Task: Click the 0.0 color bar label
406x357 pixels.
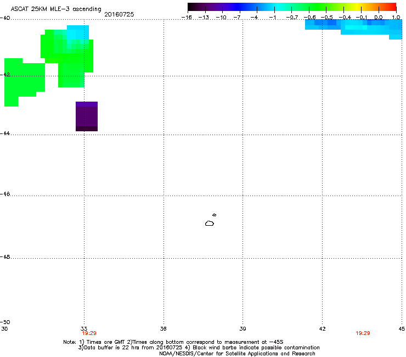Action: pos(379,18)
